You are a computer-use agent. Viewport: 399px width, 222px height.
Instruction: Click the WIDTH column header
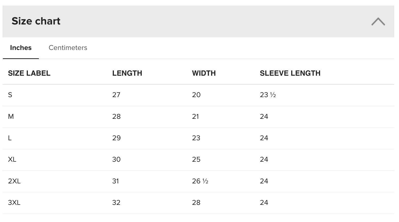tap(204, 73)
